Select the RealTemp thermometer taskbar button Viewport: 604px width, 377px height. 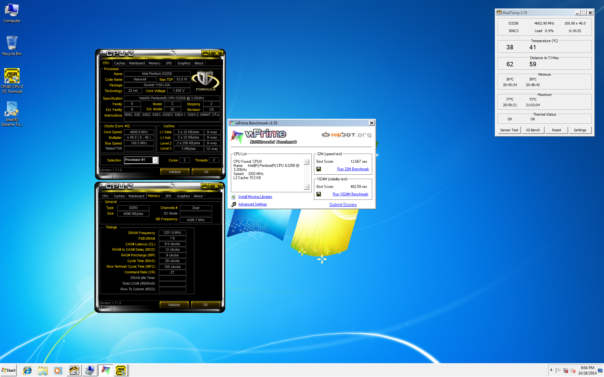coord(74,370)
